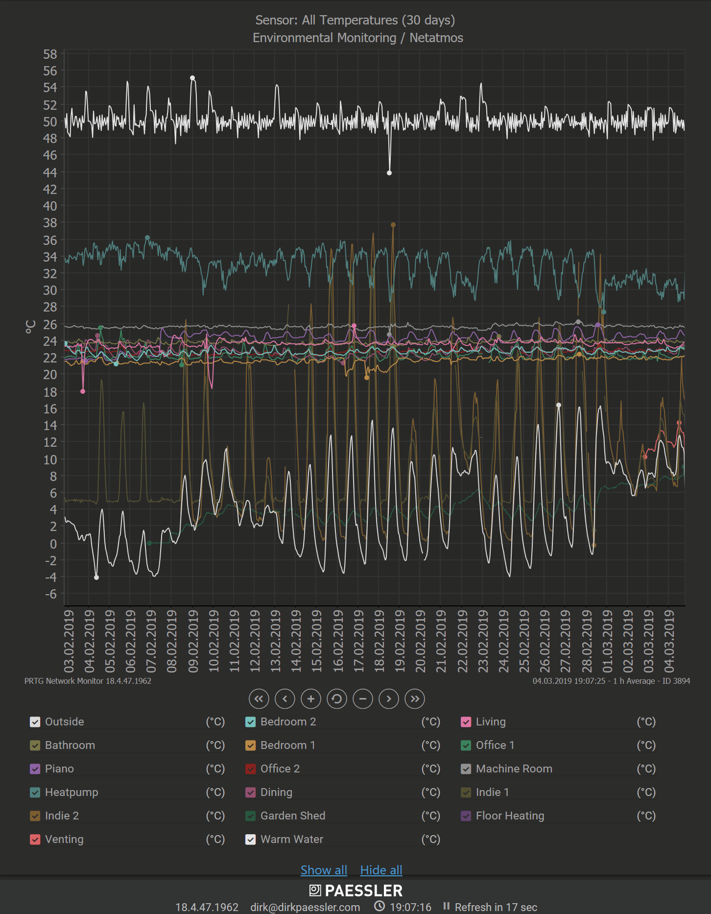
Task: Click the Warm Water peak marker on the graph
Action: pos(192,78)
